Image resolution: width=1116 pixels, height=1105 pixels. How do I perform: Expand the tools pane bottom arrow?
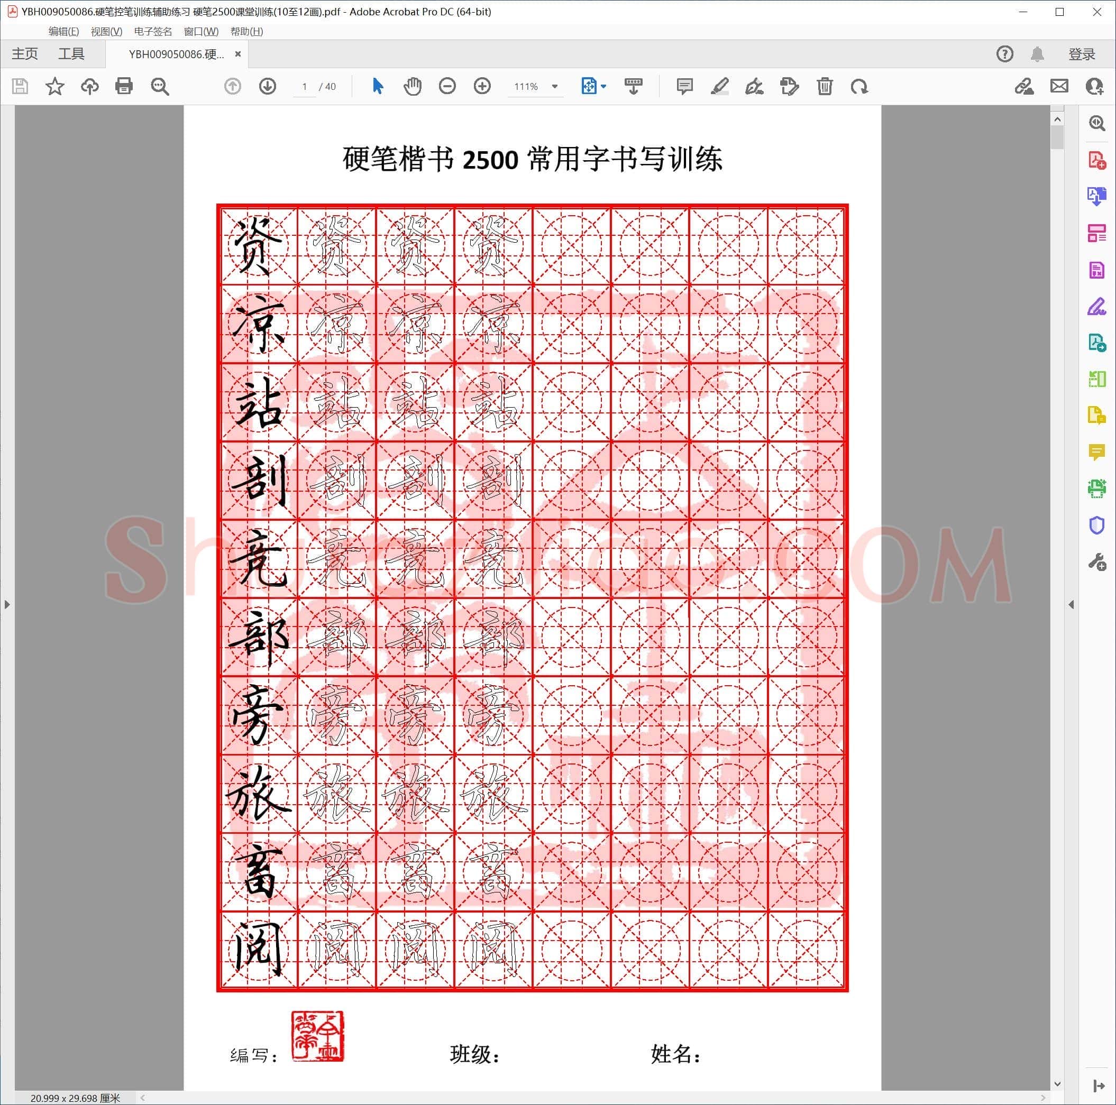(1098, 1086)
